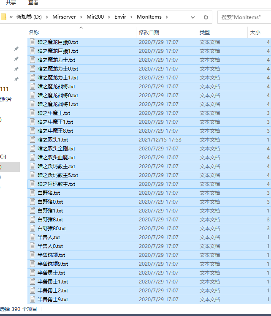Select file name 半兽统领.txt
This screenshot has height=316, width=271.
(51, 255)
